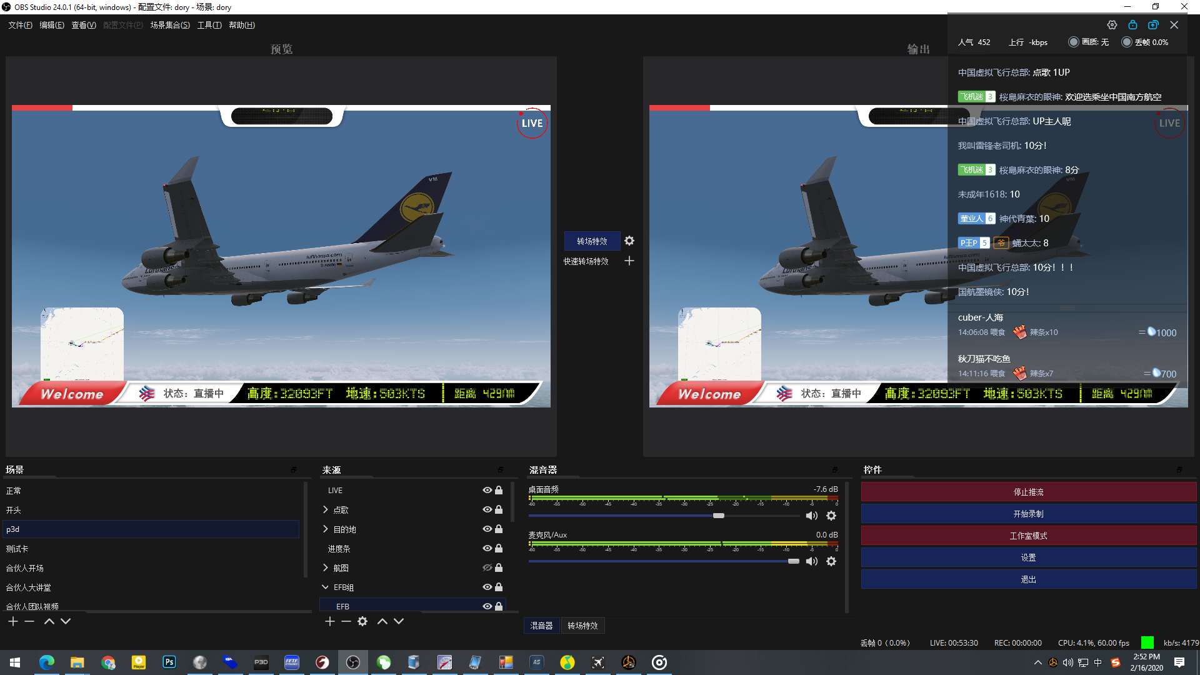
Task: Mute the desktop audio speaker icon
Action: pyautogui.click(x=811, y=516)
